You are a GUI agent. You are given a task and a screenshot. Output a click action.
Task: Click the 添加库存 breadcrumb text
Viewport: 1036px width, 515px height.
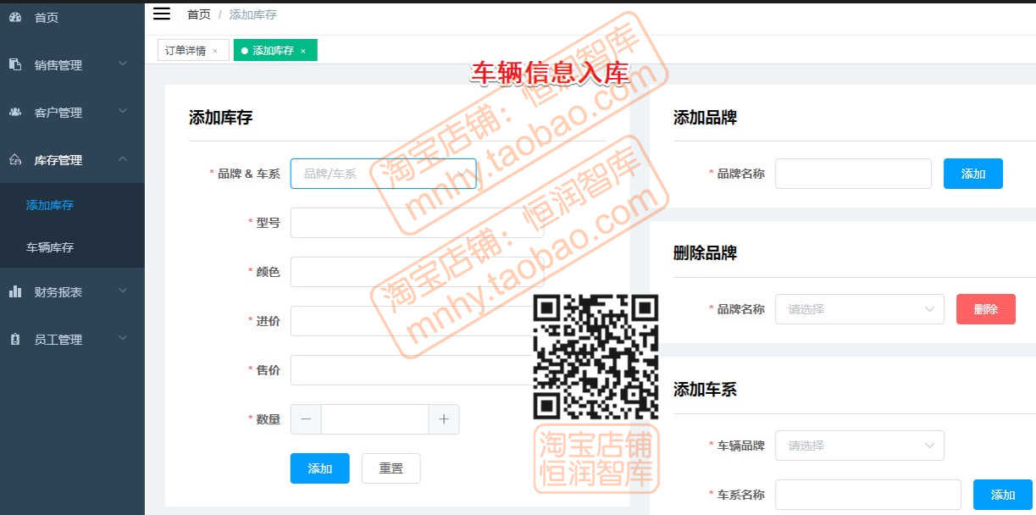[x=252, y=14]
